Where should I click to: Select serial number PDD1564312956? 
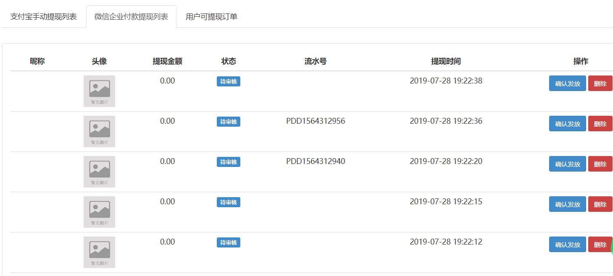(x=316, y=121)
